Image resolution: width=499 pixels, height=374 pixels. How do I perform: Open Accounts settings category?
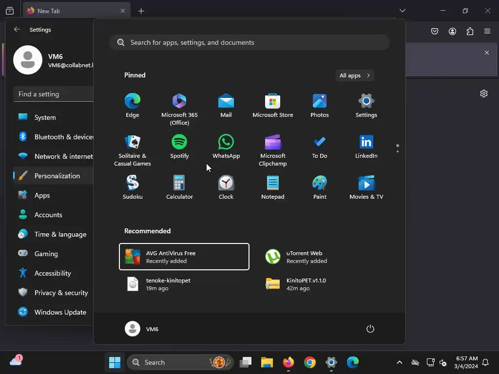[54, 215]
